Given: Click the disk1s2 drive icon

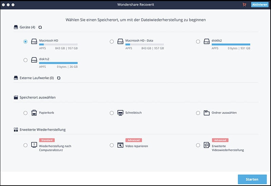Looking at the screenshot, I should pos(34,60).
